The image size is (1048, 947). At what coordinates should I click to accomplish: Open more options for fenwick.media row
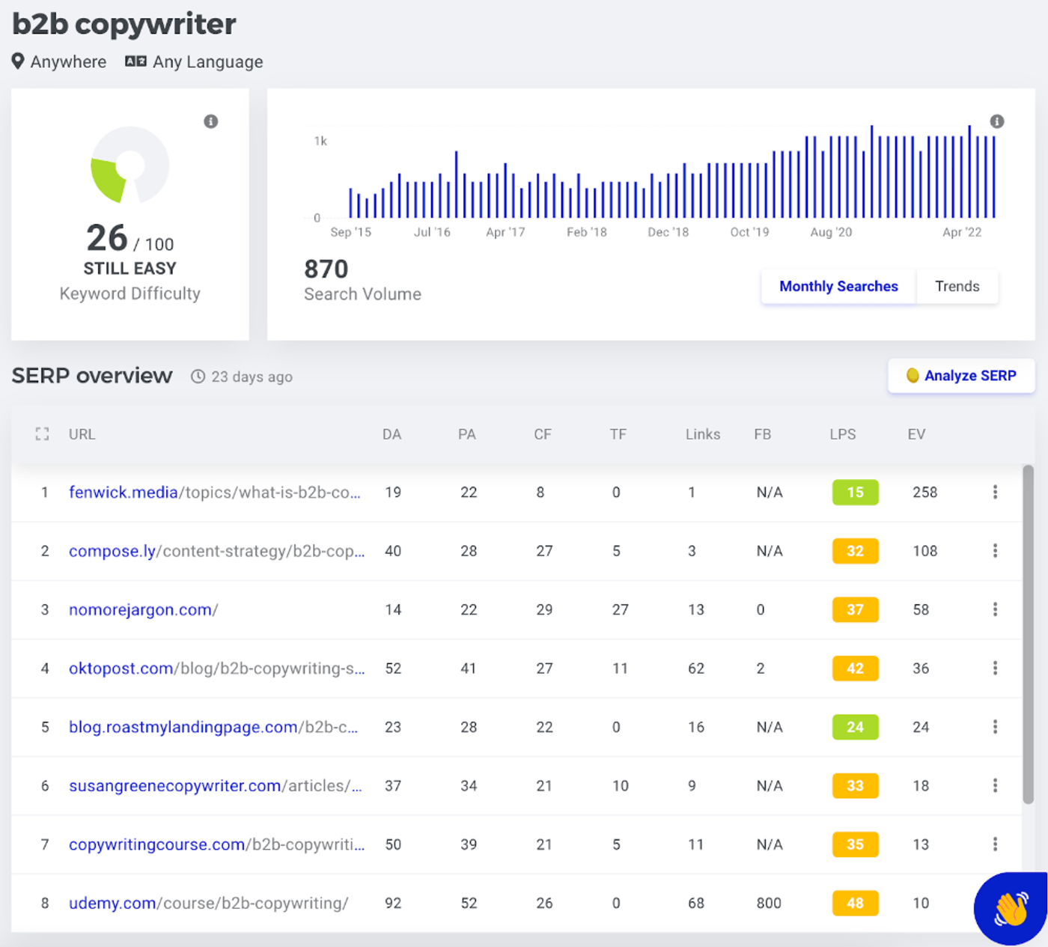[995, 492]
